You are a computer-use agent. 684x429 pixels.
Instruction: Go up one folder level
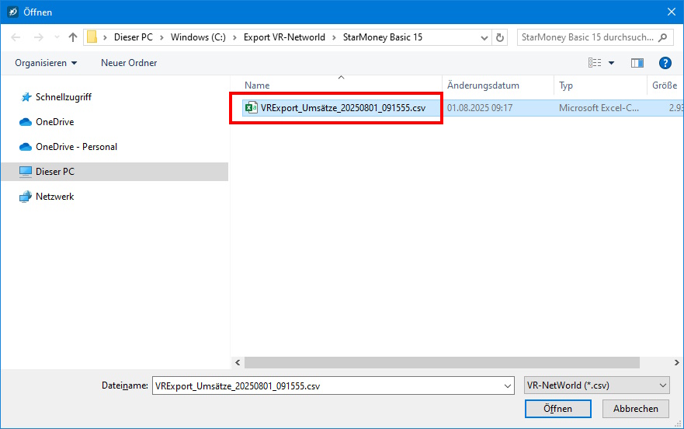click(x=73, y=37)
